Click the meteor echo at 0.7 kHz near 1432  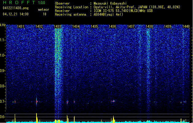pos(37,101)
